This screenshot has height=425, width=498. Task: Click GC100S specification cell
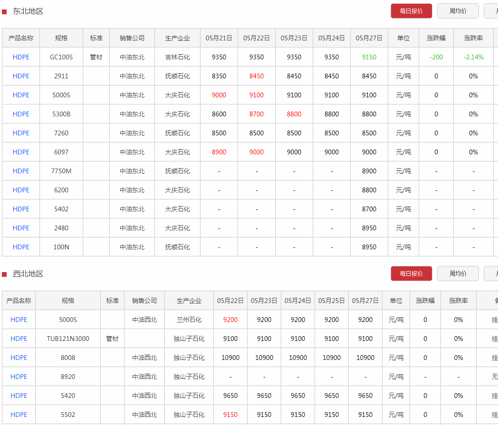coord(61,57)
